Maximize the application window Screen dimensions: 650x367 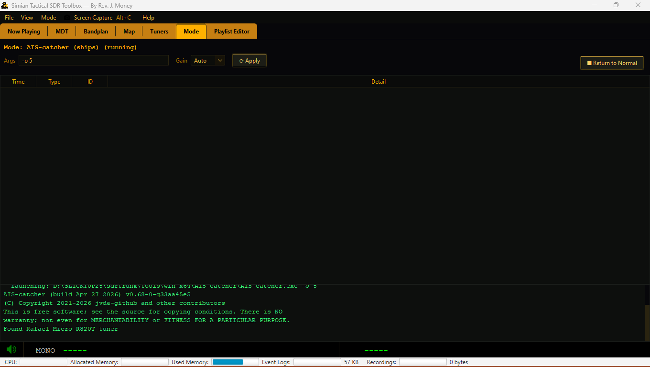(x=616, y=5)
